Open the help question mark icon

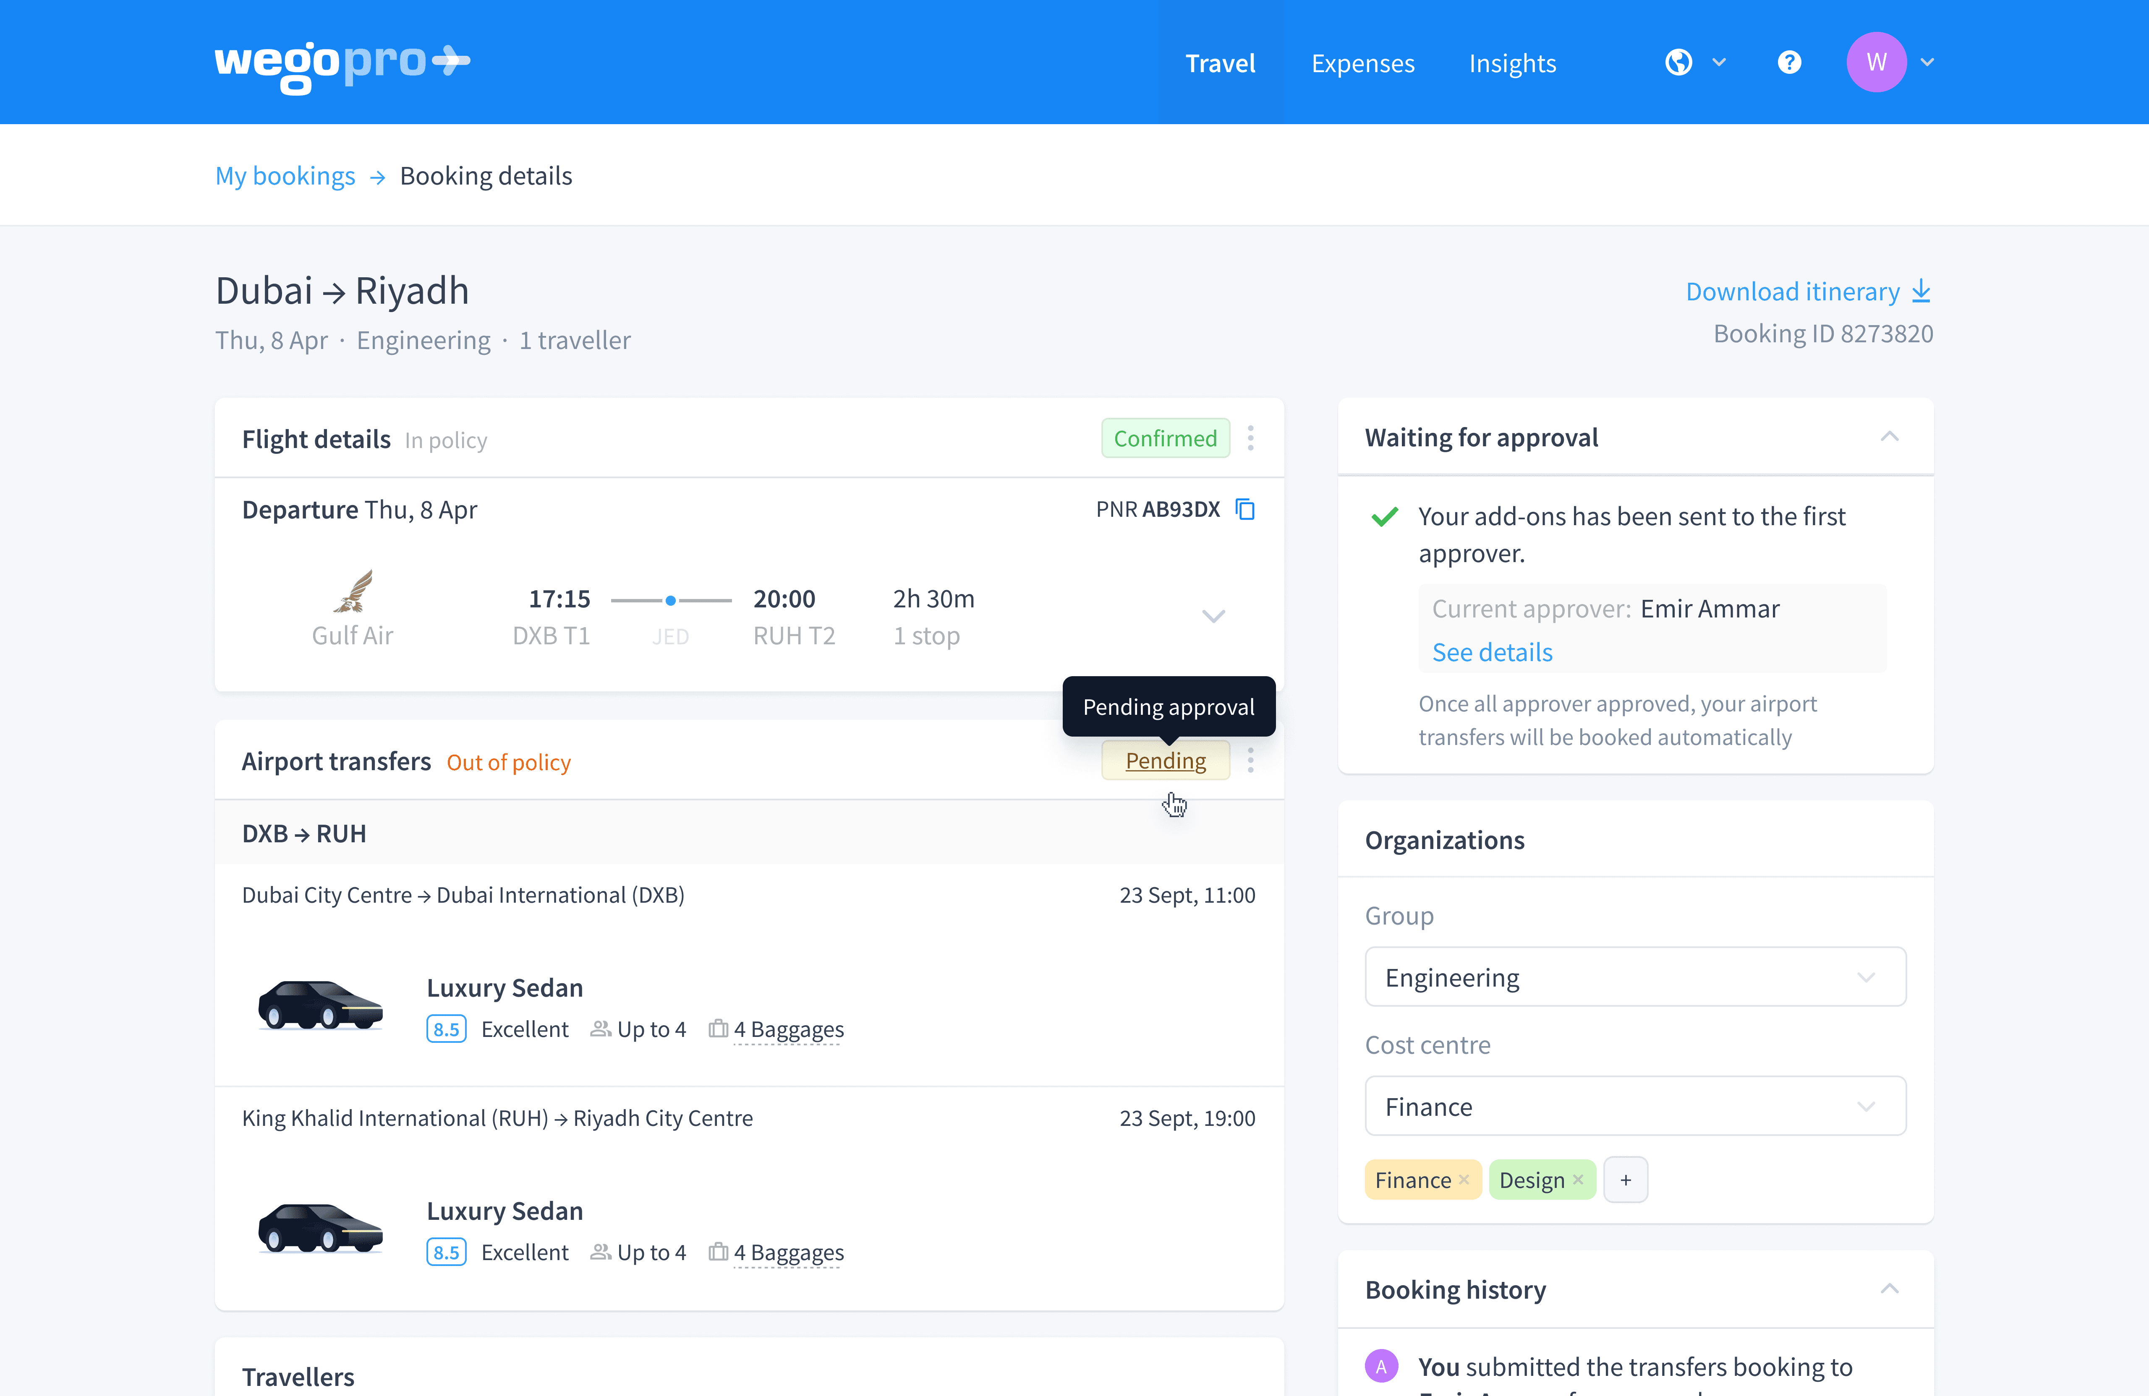tap(1789, 62)
